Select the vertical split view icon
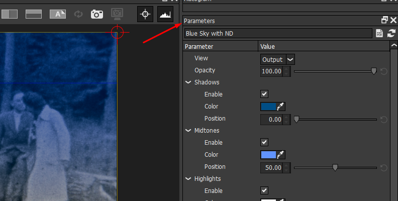398x201 pixels. pyautogui.click(x=10, y=14)
